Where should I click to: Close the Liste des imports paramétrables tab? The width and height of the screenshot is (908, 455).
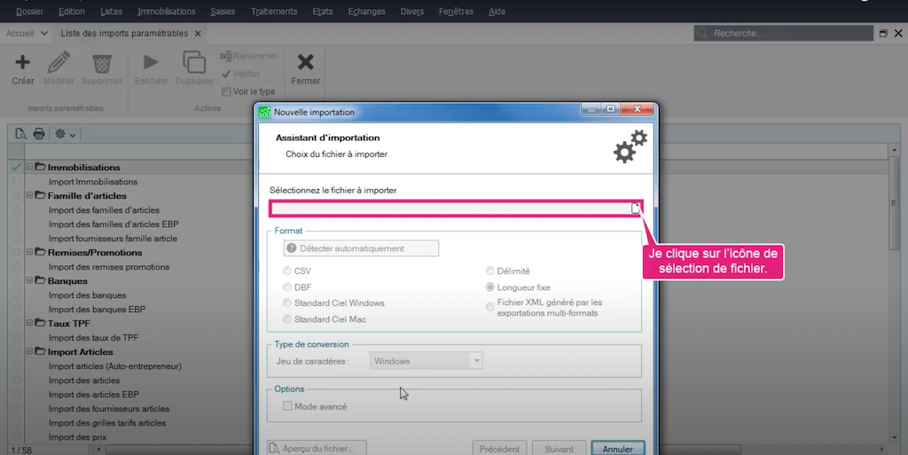tap(198, 34)
